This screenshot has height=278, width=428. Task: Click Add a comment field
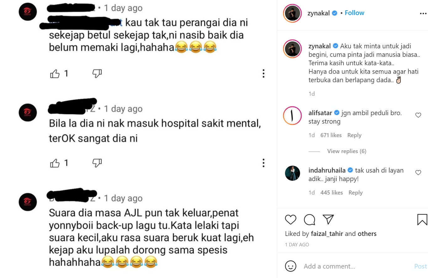coord(357,266)
